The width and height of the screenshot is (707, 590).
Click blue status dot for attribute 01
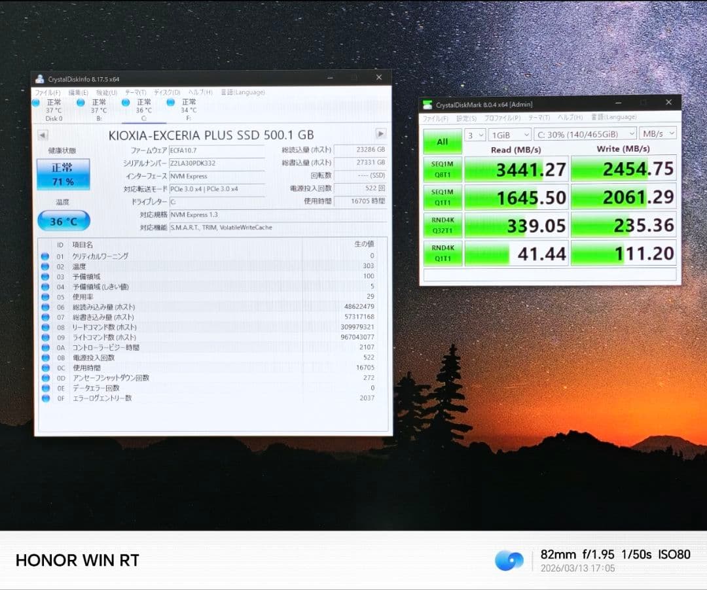click(x=45, y=256)
